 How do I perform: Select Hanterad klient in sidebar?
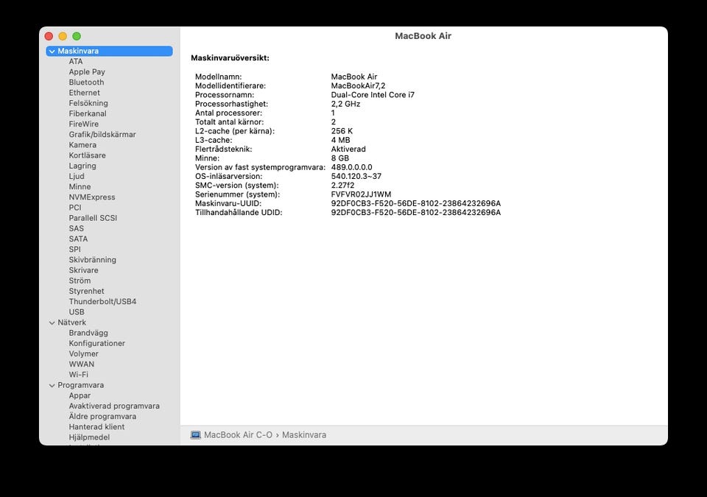tap(96, 426)
